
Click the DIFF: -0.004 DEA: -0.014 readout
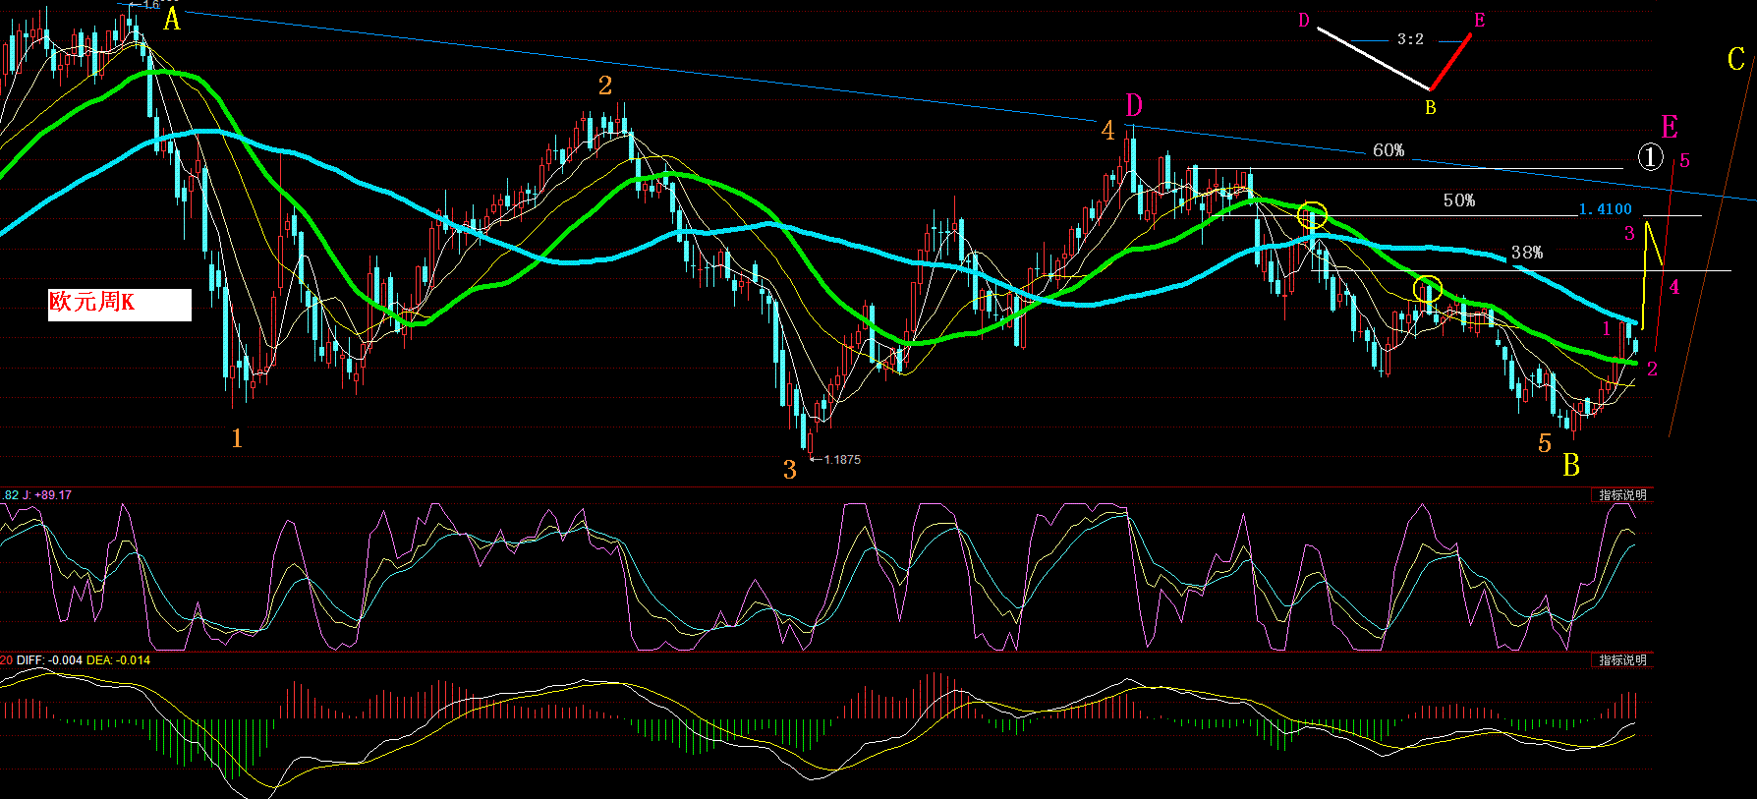tap(84, 660)
